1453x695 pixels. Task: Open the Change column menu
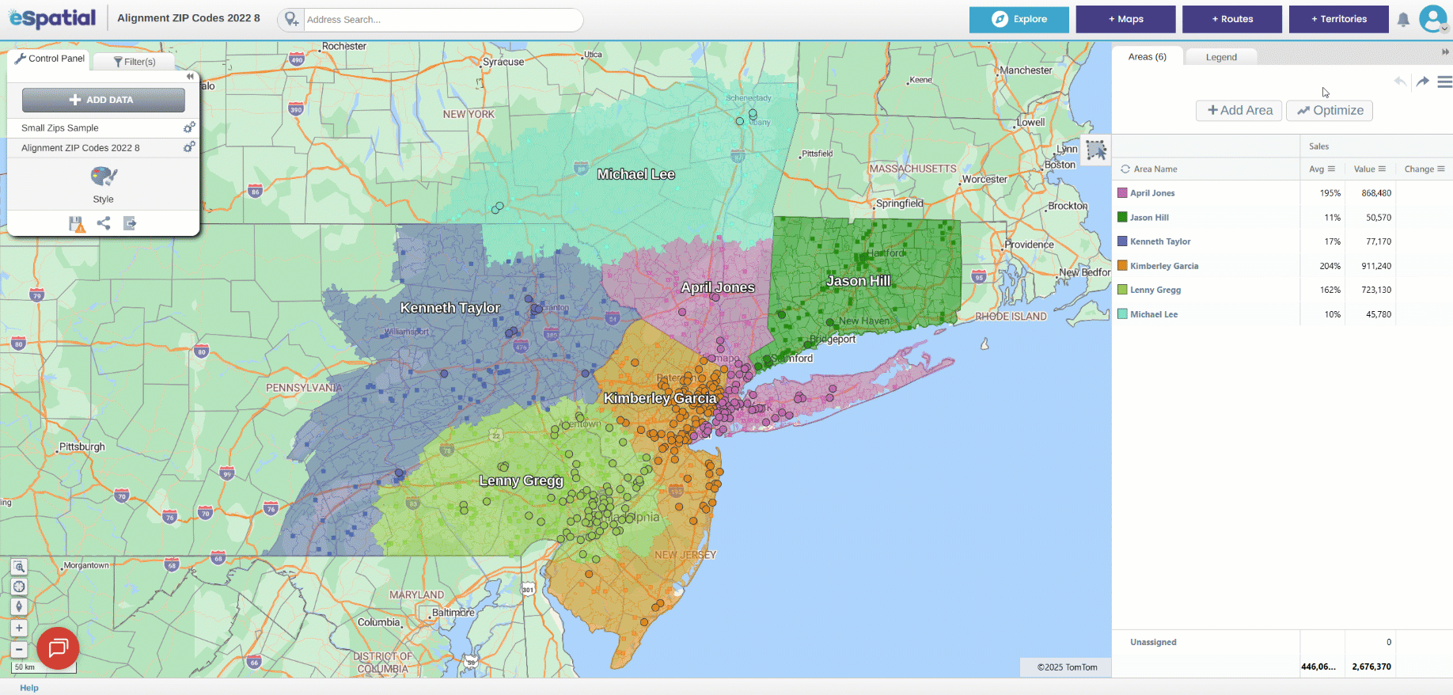(x=1441, y=169)
